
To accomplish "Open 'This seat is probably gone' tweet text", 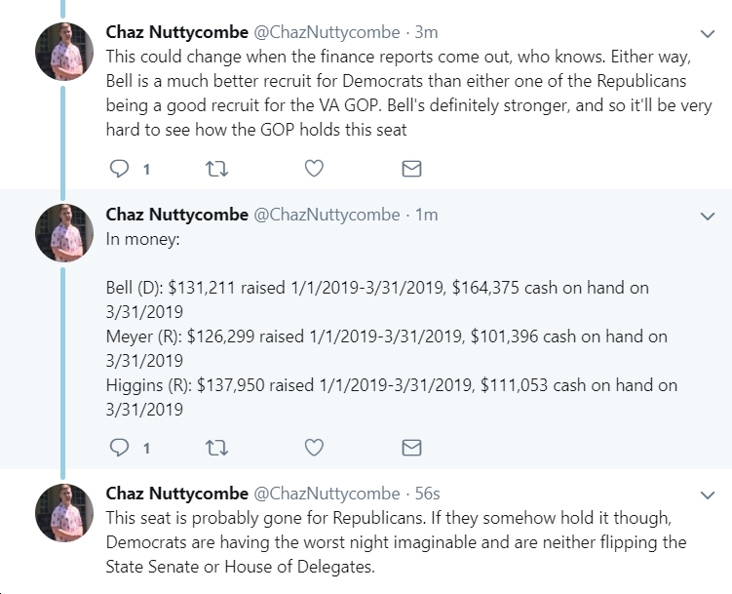I will pos(396,542).
